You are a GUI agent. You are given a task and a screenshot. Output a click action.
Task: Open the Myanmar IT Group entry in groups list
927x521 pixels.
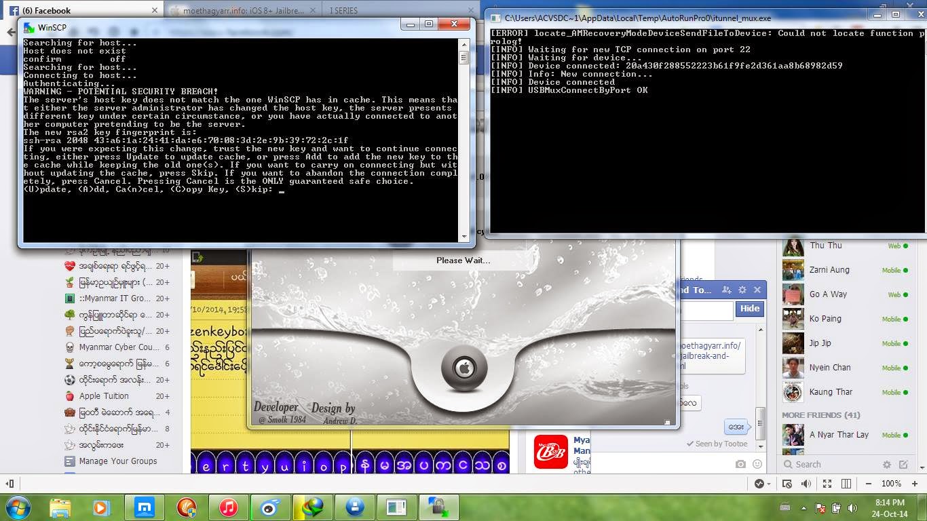117,298
